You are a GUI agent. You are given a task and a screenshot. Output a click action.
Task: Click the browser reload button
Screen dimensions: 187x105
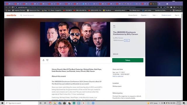[13, 7]
